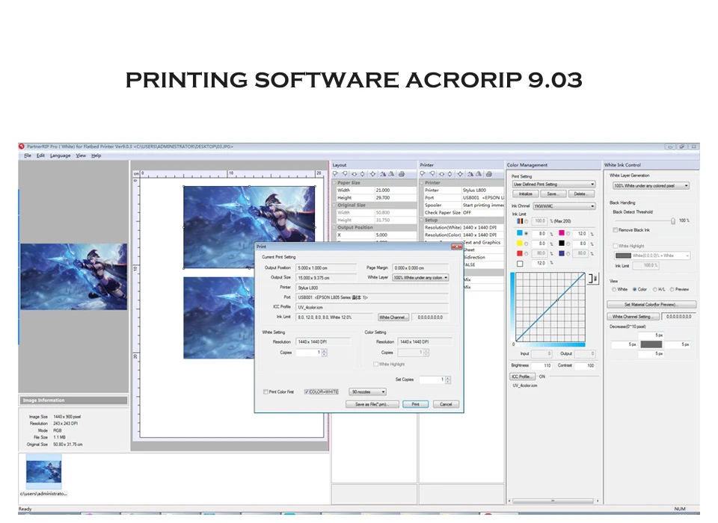Click the Print button in dialog

[415, 404]
